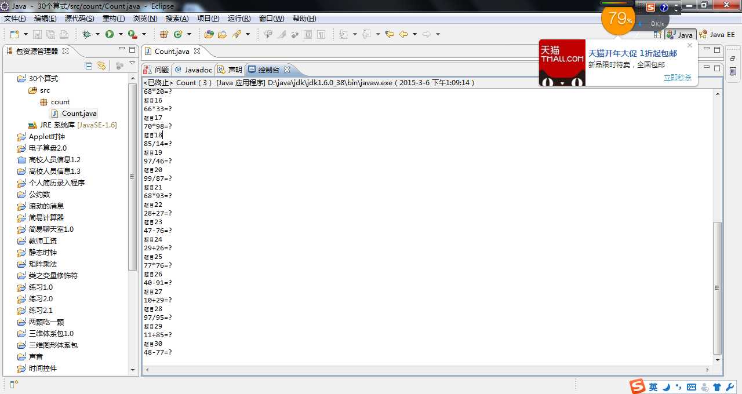The width and height of the screenshot is (742, 394).
Task: Open the Debug dropdown arrow
Action: [x=97, y=35]
